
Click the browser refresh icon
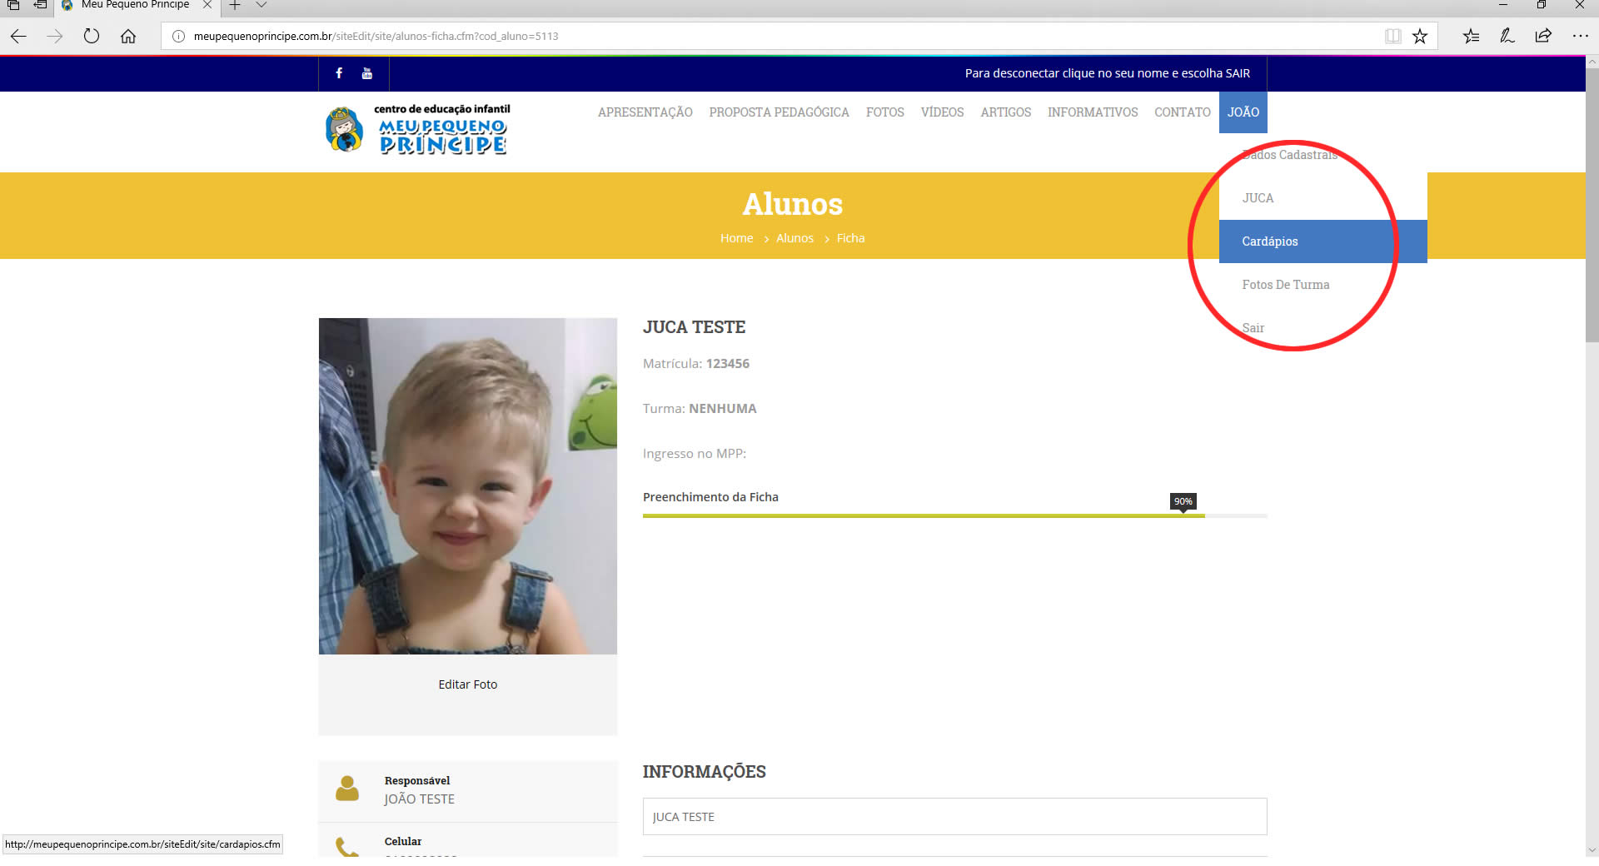(x=92, y=36)
